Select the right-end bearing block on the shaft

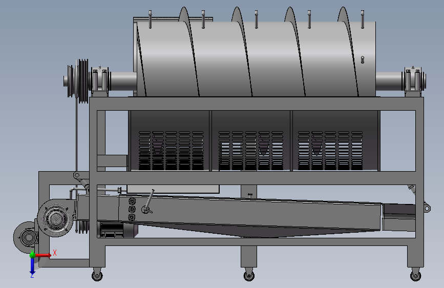(x=413, y=81)
